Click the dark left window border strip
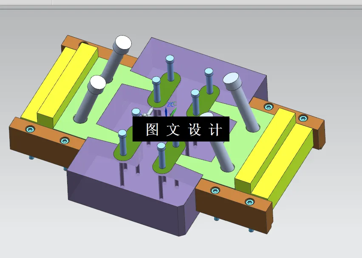362x258 pixels. coord(2,127)
